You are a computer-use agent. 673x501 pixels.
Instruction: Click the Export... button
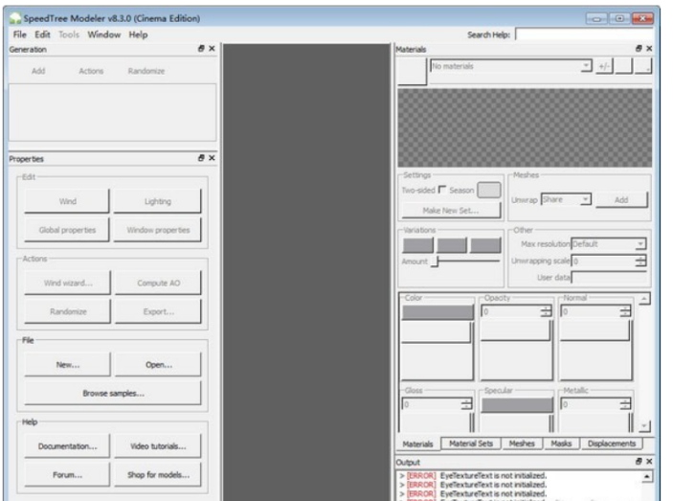(x=158, y=311)
